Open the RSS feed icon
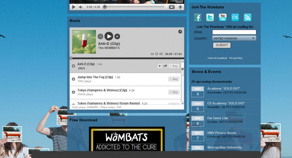The width and height of the screenshot is (292, 158). pyautogui.click(x=248, y=18)
